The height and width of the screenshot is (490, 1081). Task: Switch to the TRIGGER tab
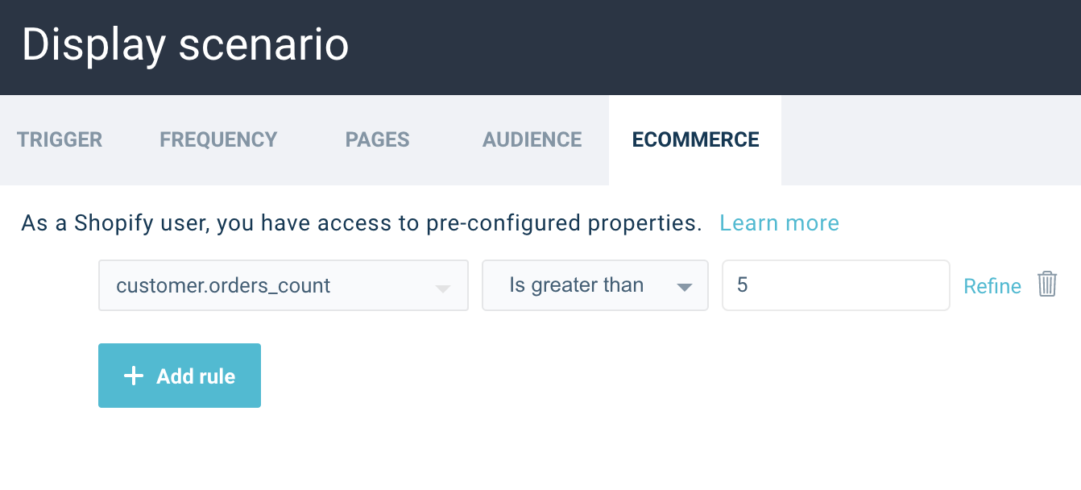(60, 139)
